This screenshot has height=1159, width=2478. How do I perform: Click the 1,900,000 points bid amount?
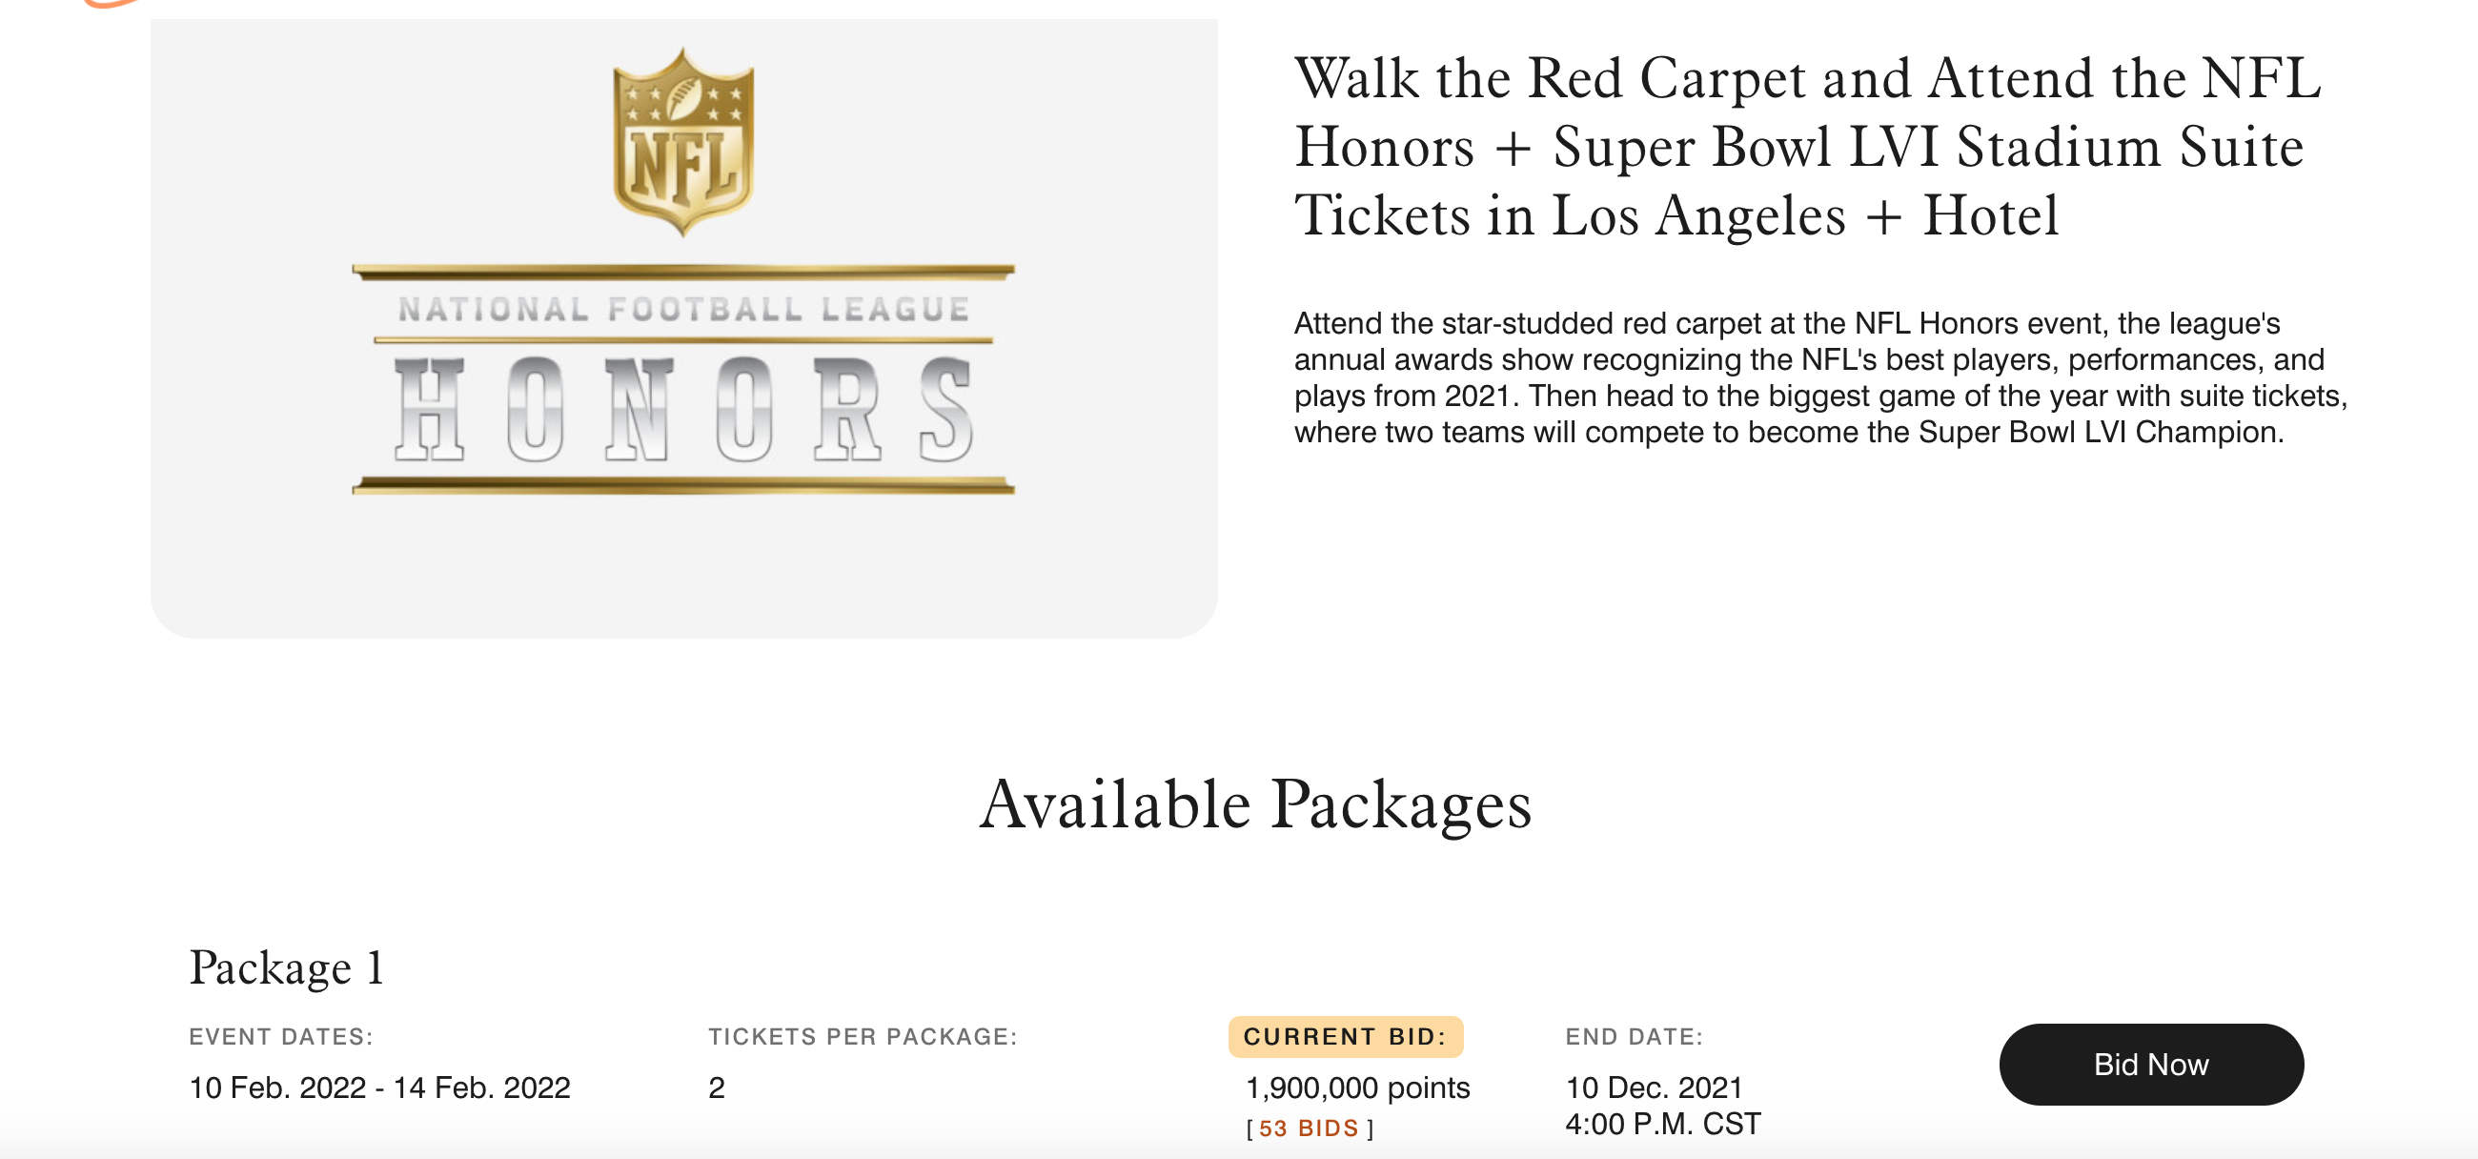[x=1356, y=1088]
